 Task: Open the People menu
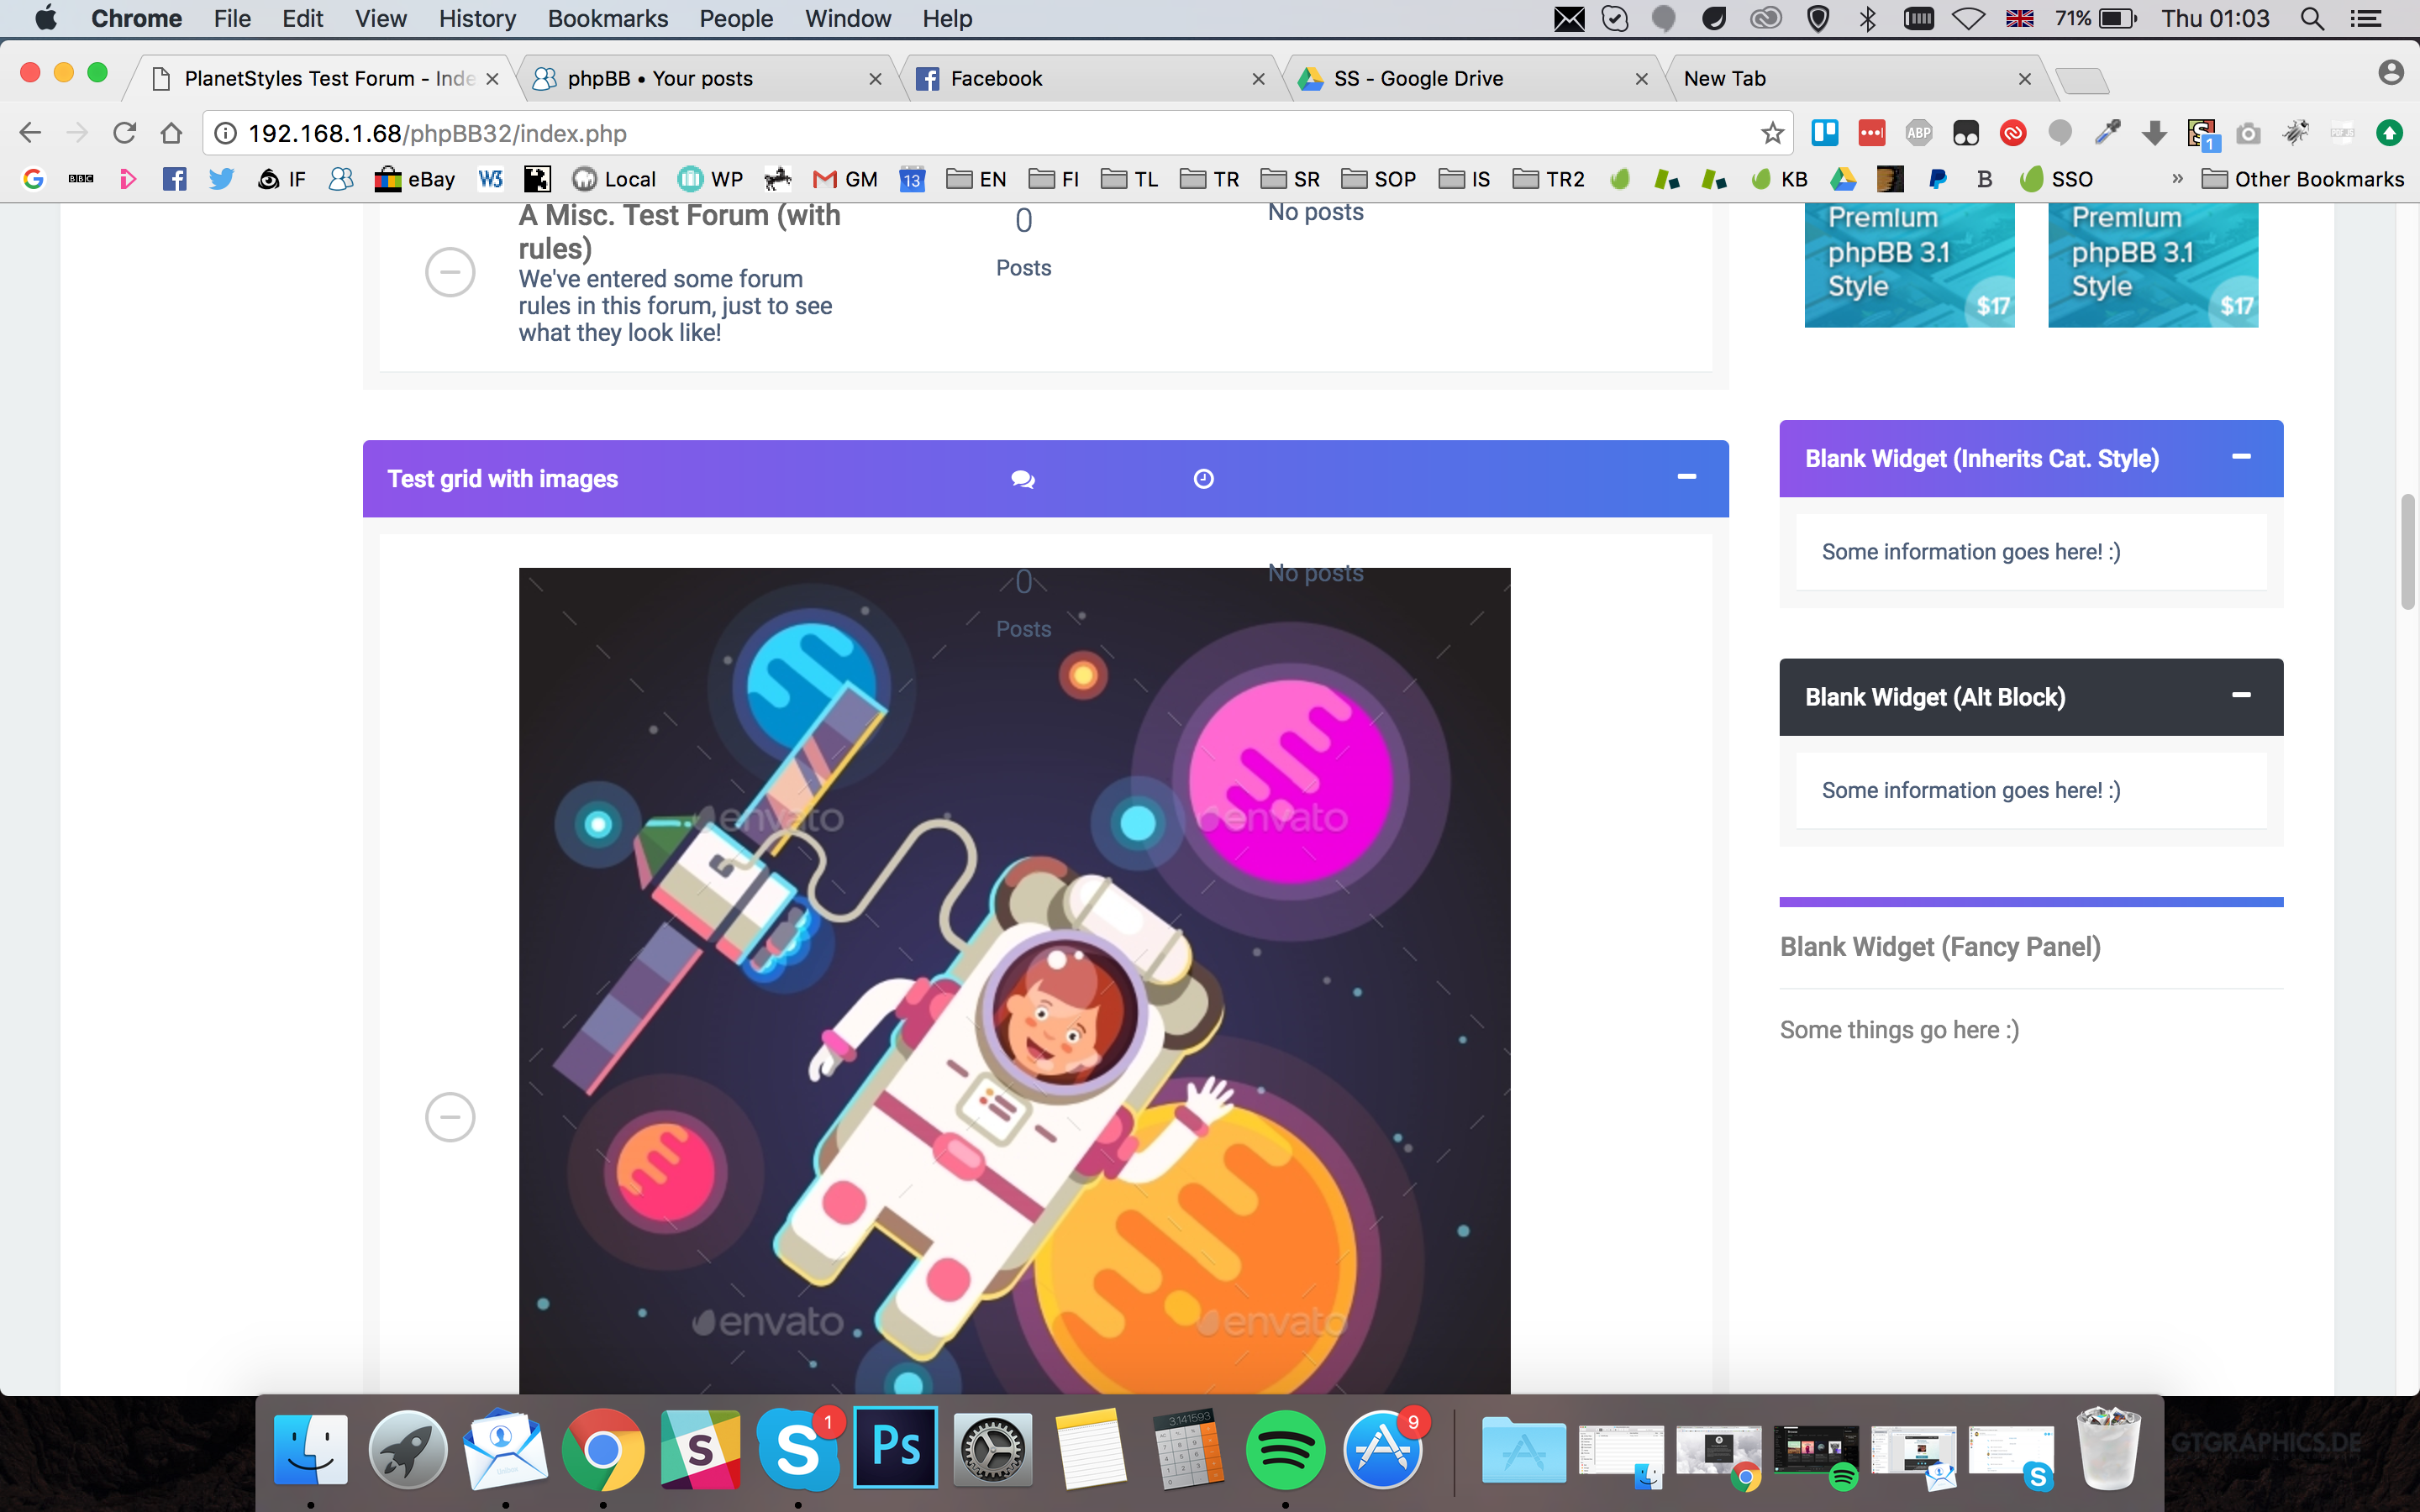pyautogui.click(x=736, y=18)
